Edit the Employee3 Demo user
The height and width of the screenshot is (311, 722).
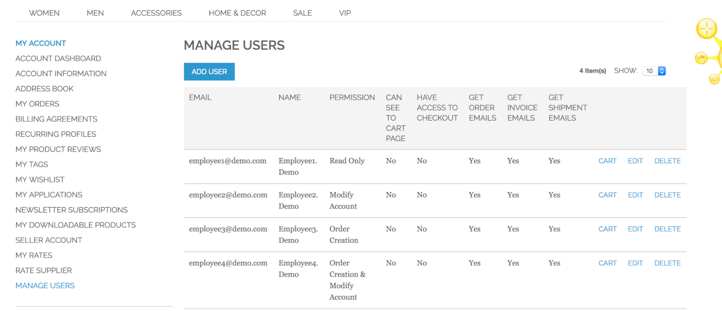(635, 229)
